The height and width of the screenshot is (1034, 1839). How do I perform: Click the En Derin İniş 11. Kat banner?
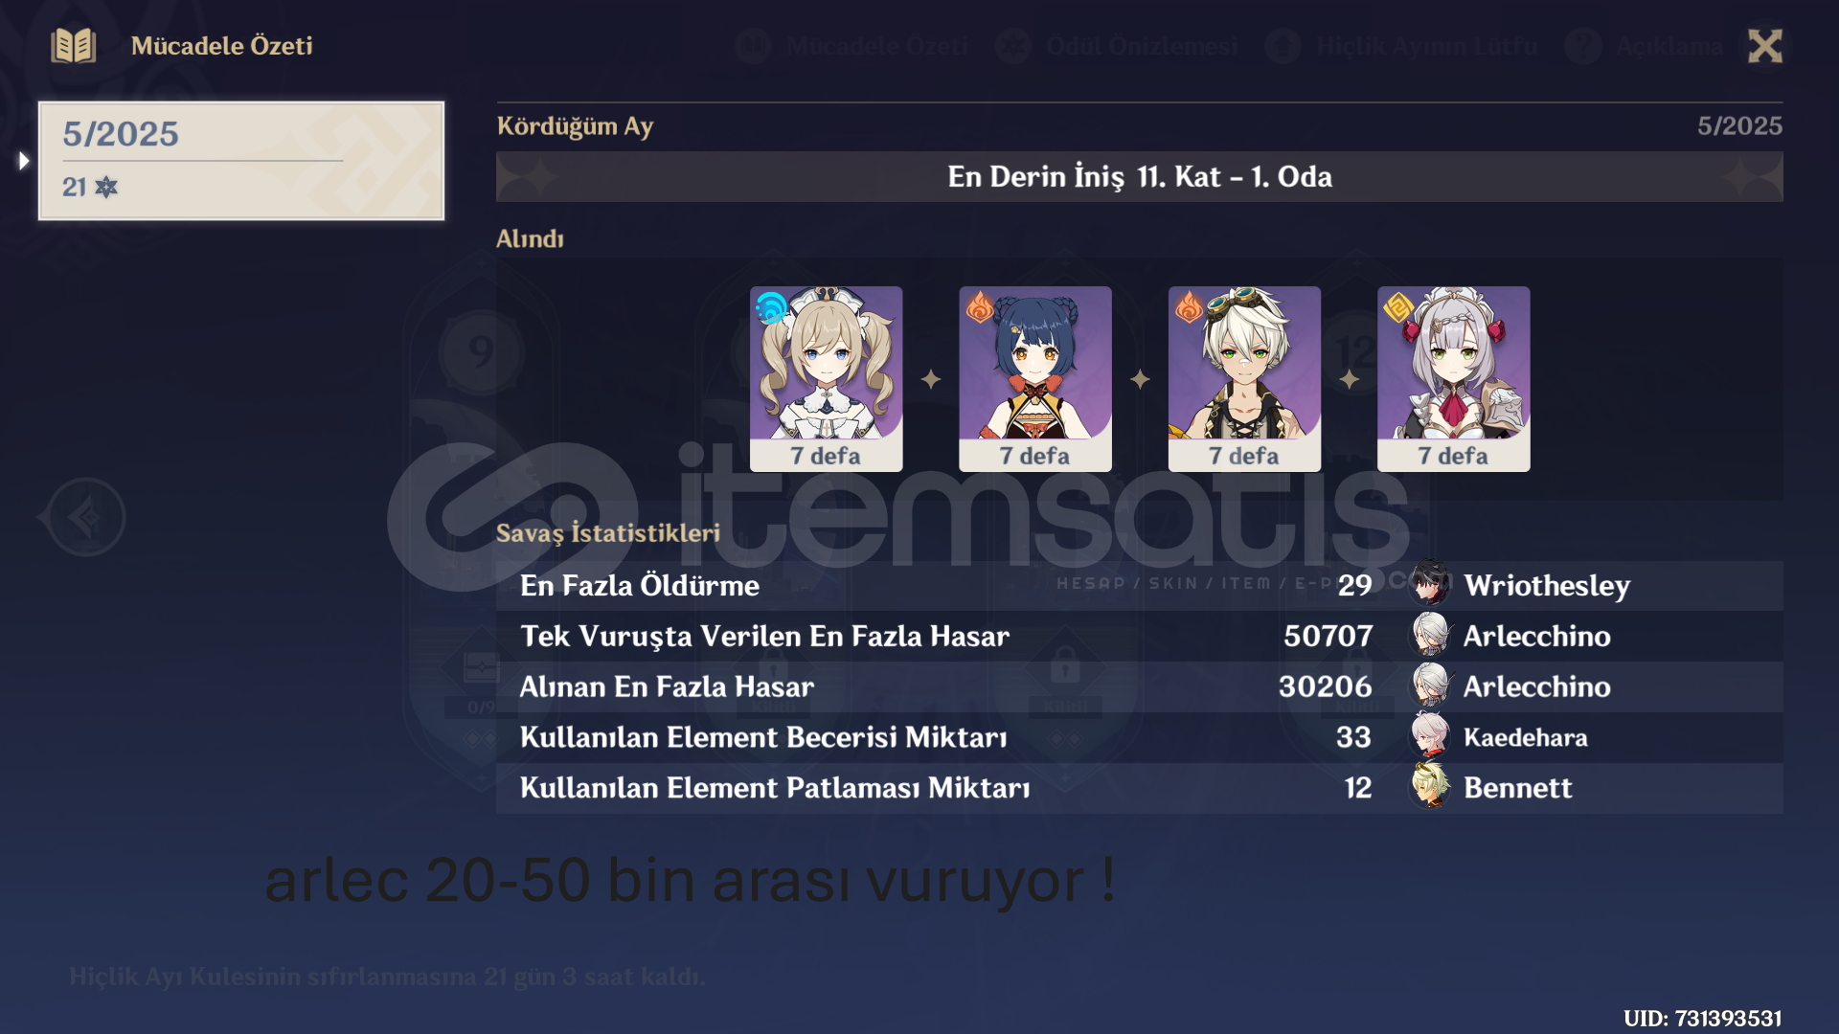coord(1139,176)
